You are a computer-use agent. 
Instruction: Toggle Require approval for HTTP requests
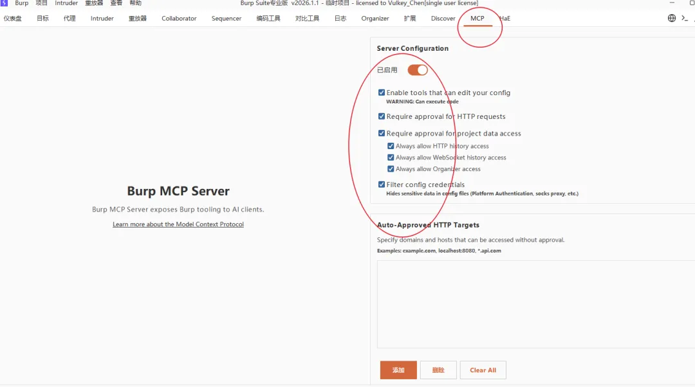[x=382, y=116]
